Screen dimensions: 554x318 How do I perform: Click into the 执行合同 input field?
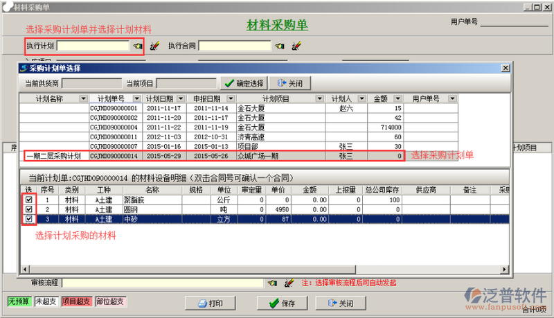tap(234, 46)
